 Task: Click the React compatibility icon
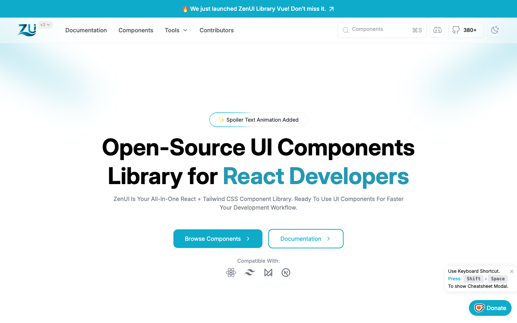[x=231, y=273]
